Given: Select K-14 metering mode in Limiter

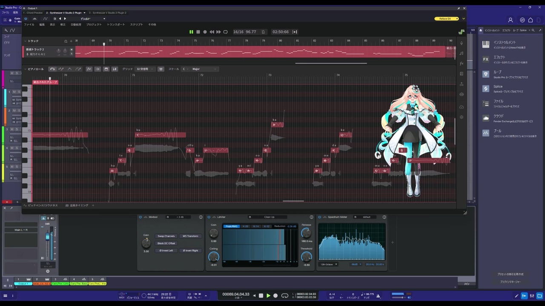Looking at the screenshot, I should pos(256,226).
